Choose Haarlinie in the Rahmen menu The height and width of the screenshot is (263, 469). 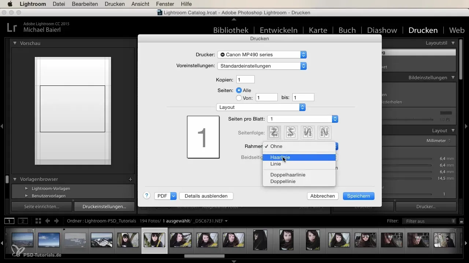click(299, 157)
